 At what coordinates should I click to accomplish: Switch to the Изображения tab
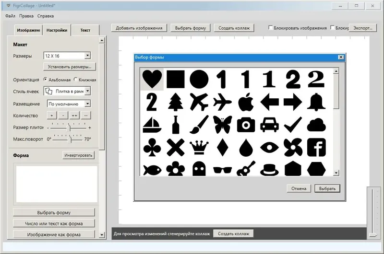tap(28, 30)
